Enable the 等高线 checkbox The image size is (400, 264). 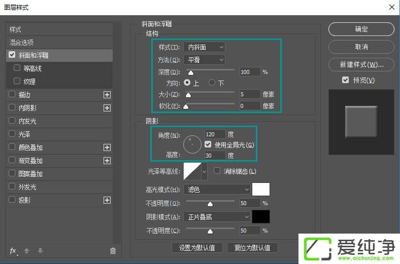tap(17, 68)
